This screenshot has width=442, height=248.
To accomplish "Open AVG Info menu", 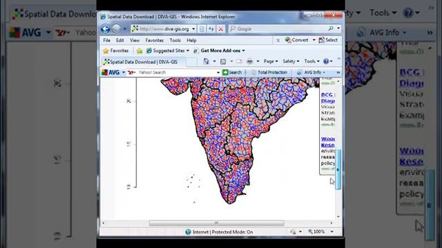I will (x=311, y=72).
